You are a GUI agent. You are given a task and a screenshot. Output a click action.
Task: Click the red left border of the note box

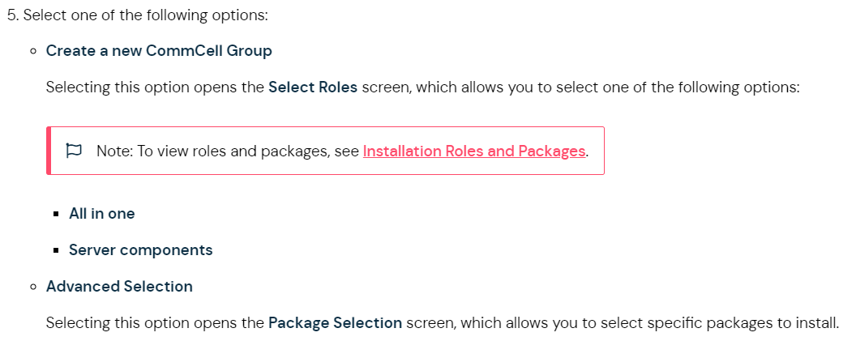coord(49,151)
